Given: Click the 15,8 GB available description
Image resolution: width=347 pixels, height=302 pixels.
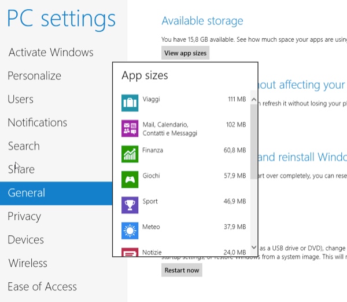Looking at the screenshot, I should [254, 39].
